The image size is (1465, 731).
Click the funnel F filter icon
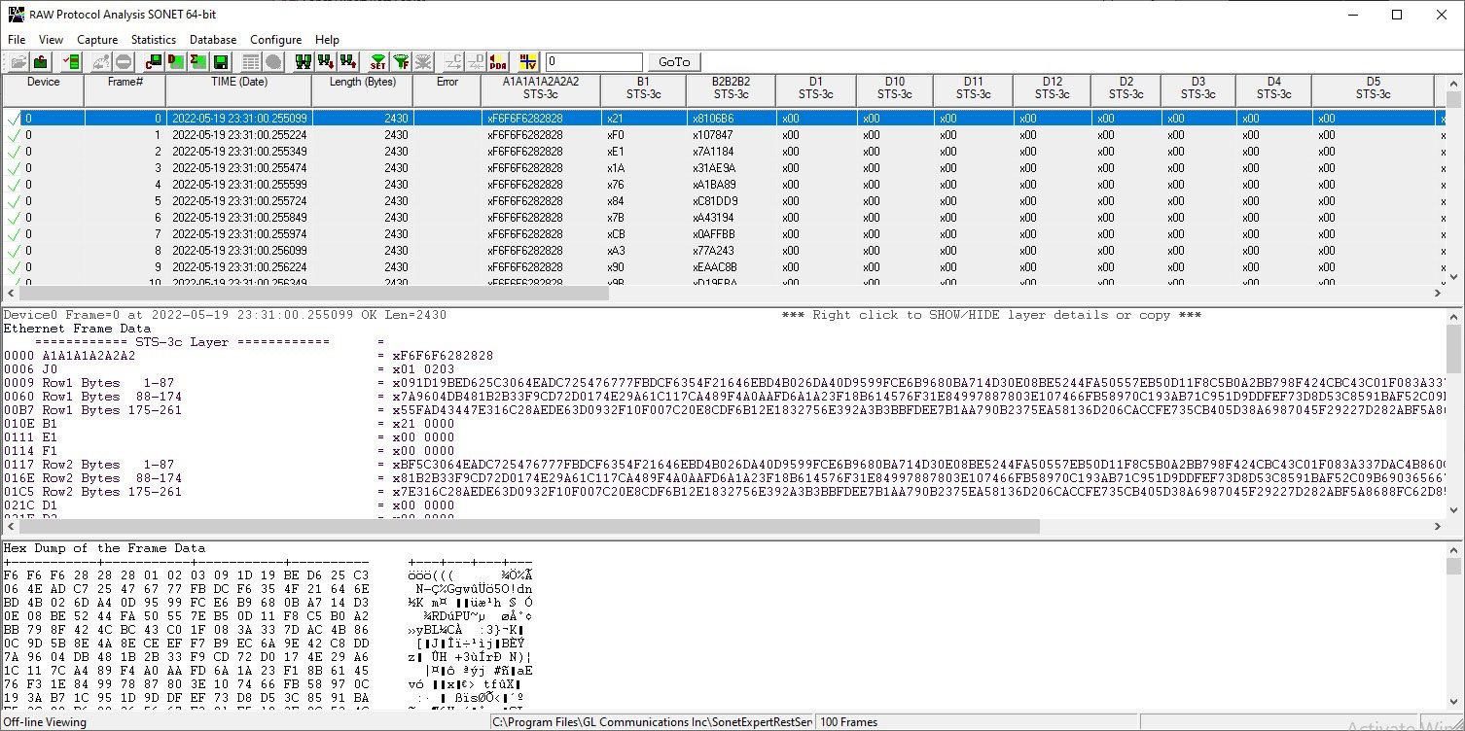[401, 62]
